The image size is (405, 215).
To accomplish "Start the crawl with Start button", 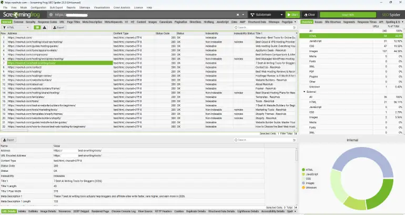I will [292, 15].
